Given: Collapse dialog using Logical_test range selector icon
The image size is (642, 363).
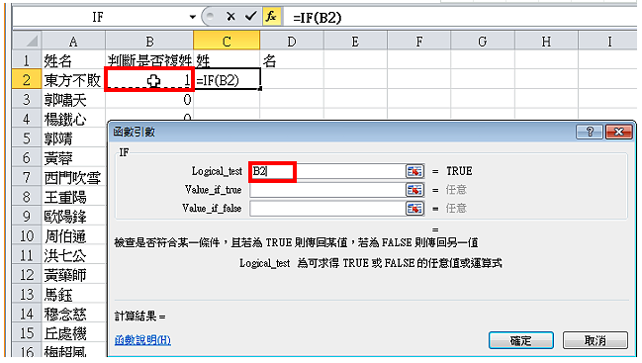Looking at the screenshot, I should click(x=414, y=171).
